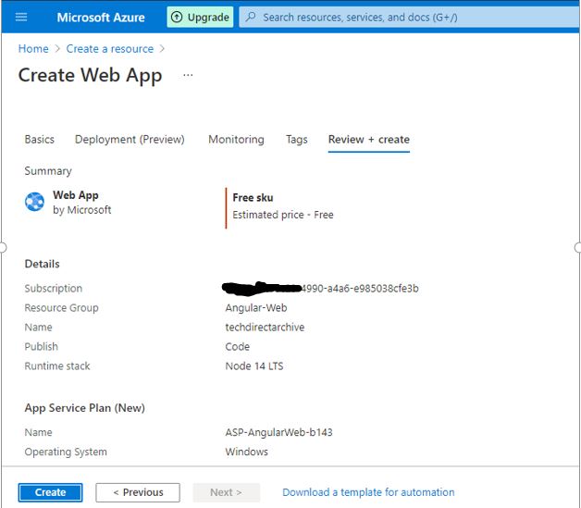Select the techdirectarchive name value
581x508 pixels.
(265, 327)
